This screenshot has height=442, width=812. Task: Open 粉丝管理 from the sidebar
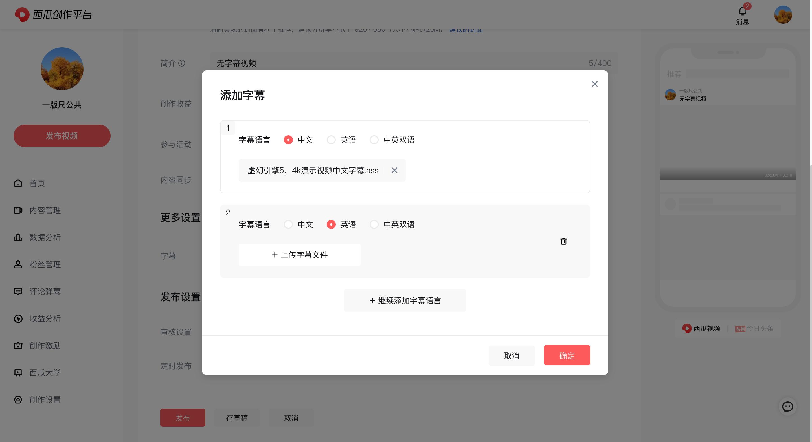(45, 265)
